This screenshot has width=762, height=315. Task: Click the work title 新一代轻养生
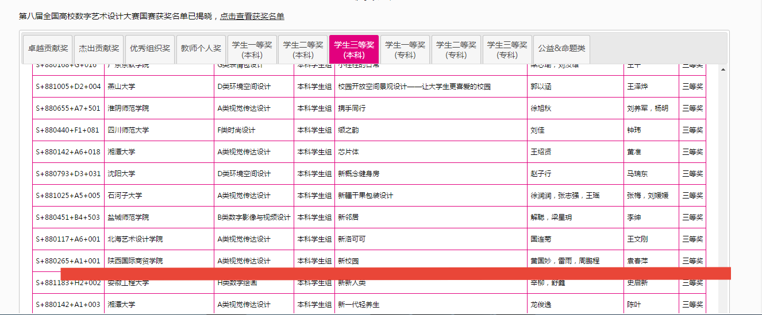(359, 305)
